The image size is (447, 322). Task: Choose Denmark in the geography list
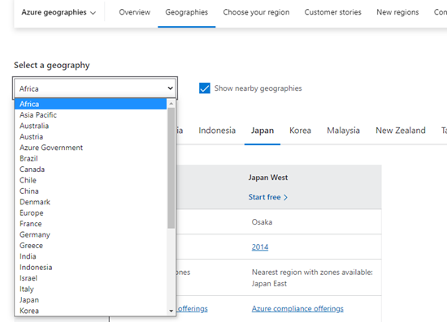point(90,202)
